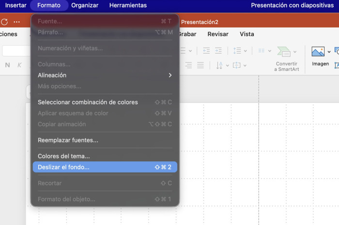Click the increase indent icon

(218, 51)
